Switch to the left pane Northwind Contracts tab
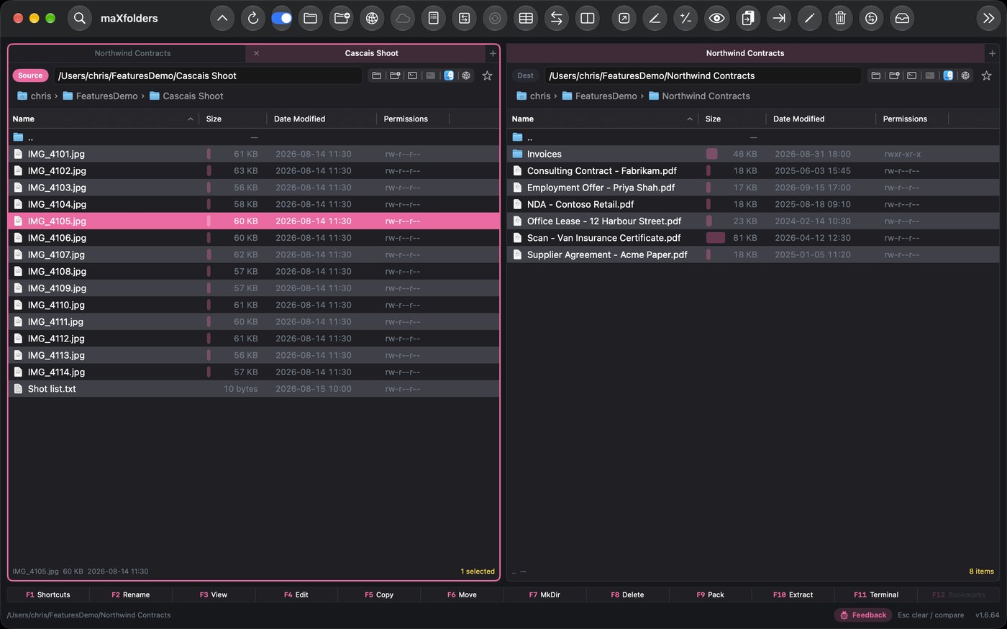1007x629 pixels. (132, 53)
